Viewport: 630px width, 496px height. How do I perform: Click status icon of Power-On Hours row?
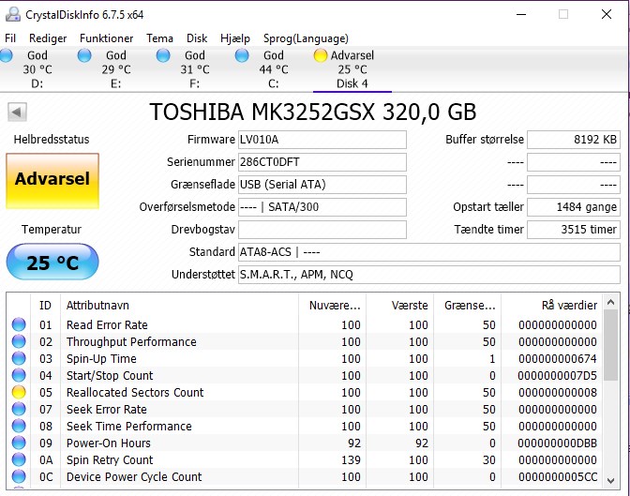(19, 443)
